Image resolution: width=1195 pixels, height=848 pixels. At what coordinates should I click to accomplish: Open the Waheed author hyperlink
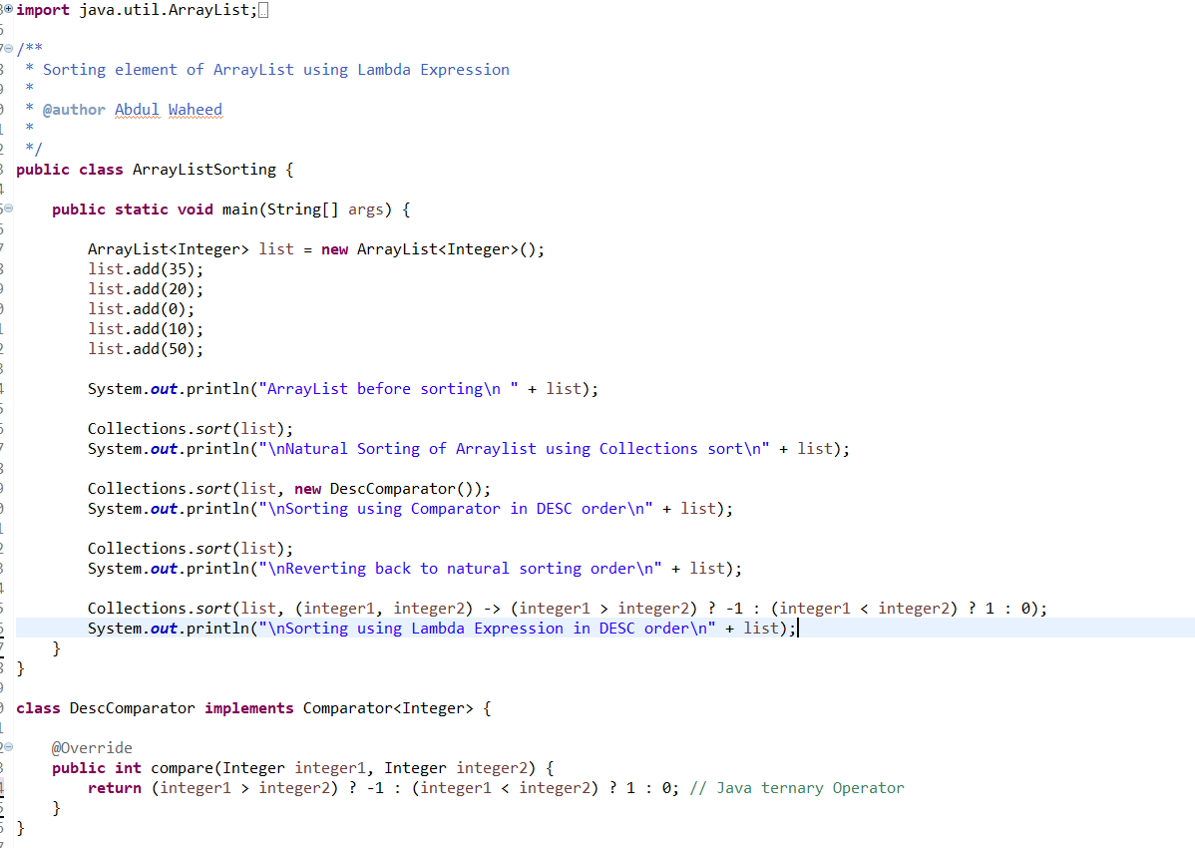pos(195,109)
